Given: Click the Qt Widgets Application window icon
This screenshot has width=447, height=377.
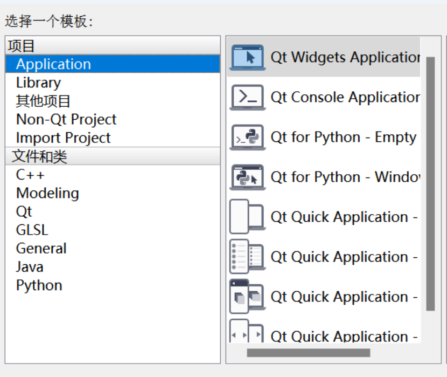Looking at the screenshot, I should pyautogui.click(x=247, y=57).
